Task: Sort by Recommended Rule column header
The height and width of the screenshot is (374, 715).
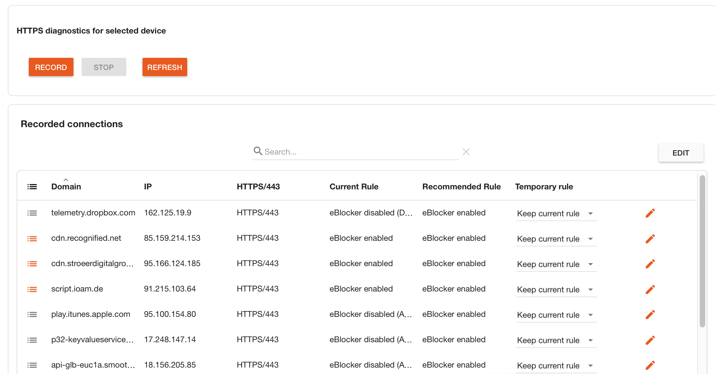Action: (461, 187)
